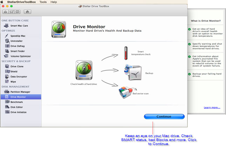226x147 pixels.
Task: Select Drive Defrag label
Action: pos(18,46)
